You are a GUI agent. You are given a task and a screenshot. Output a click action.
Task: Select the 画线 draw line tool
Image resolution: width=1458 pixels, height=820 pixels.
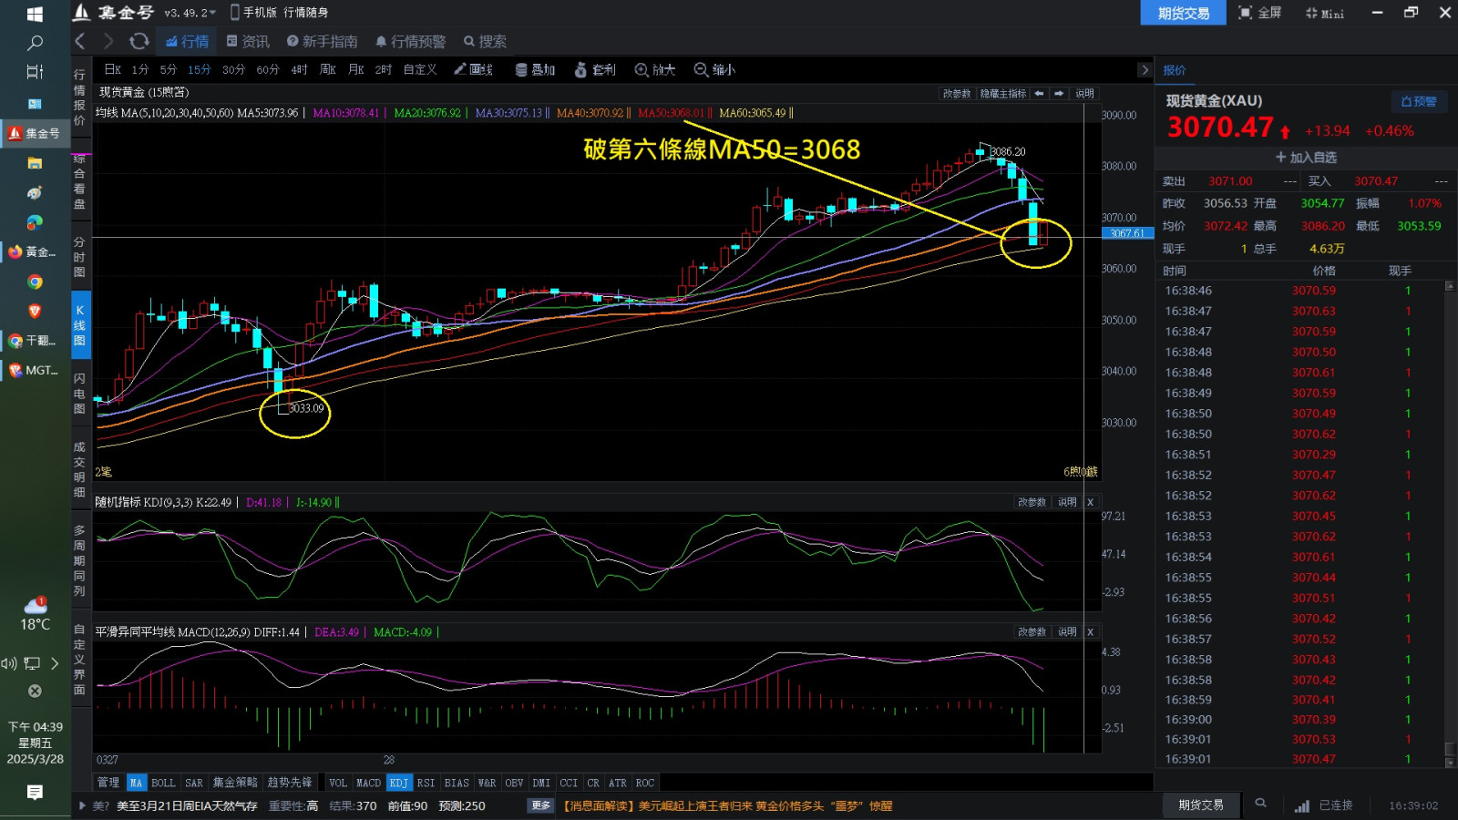[473, 69]
